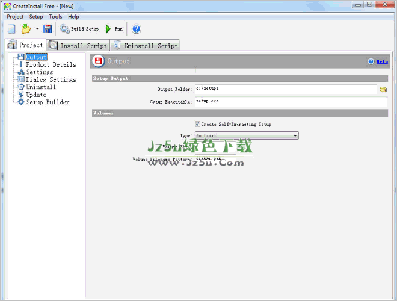
Task: Open the Setup menu
Action: (36, 17)
